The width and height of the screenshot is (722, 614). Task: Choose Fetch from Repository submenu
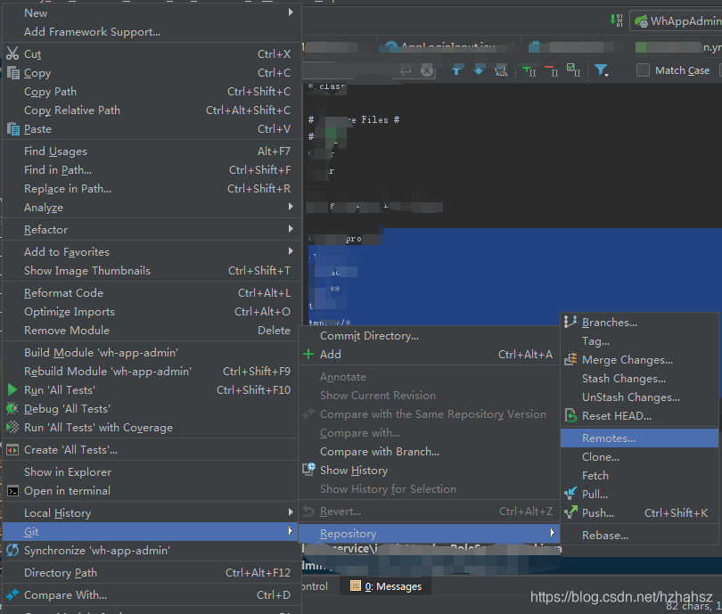pyautogui.click(x=639, y=476)
